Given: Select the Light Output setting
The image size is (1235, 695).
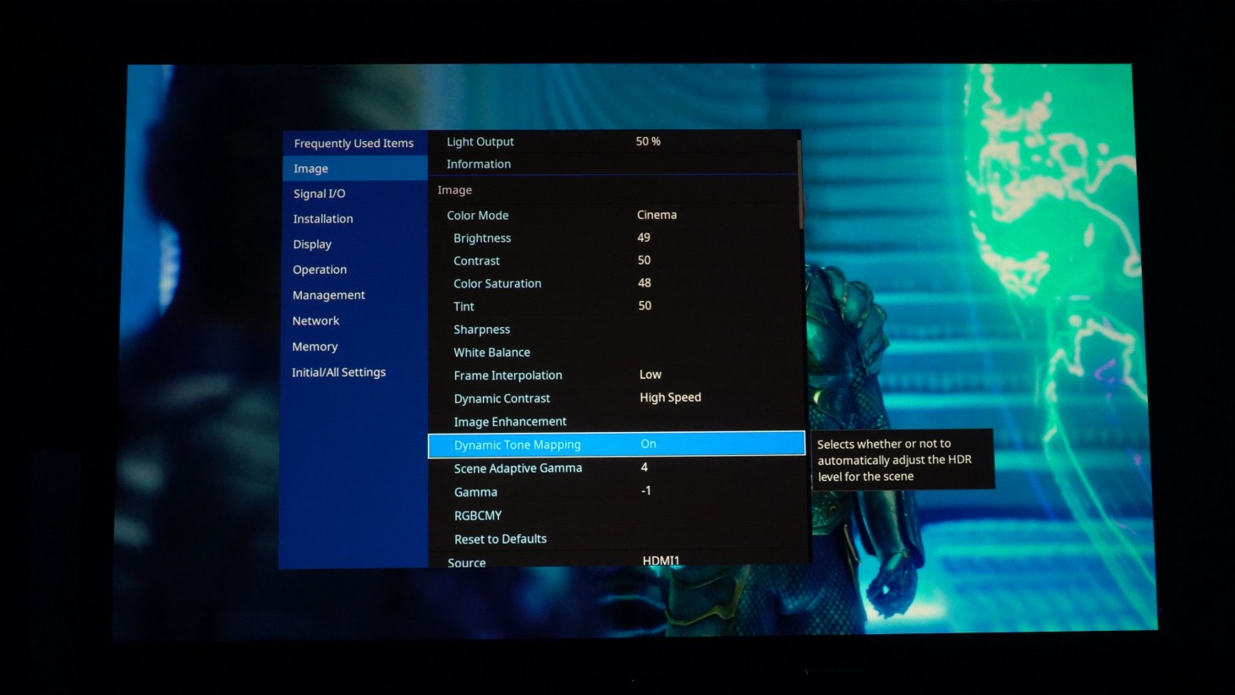Looking at the screenshot, I should 613,141.
